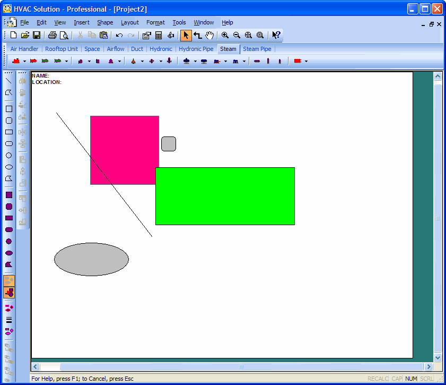Click the Zoom to Fit icon
Viewport: 446px width, 385px height.
tap(248, 35)
